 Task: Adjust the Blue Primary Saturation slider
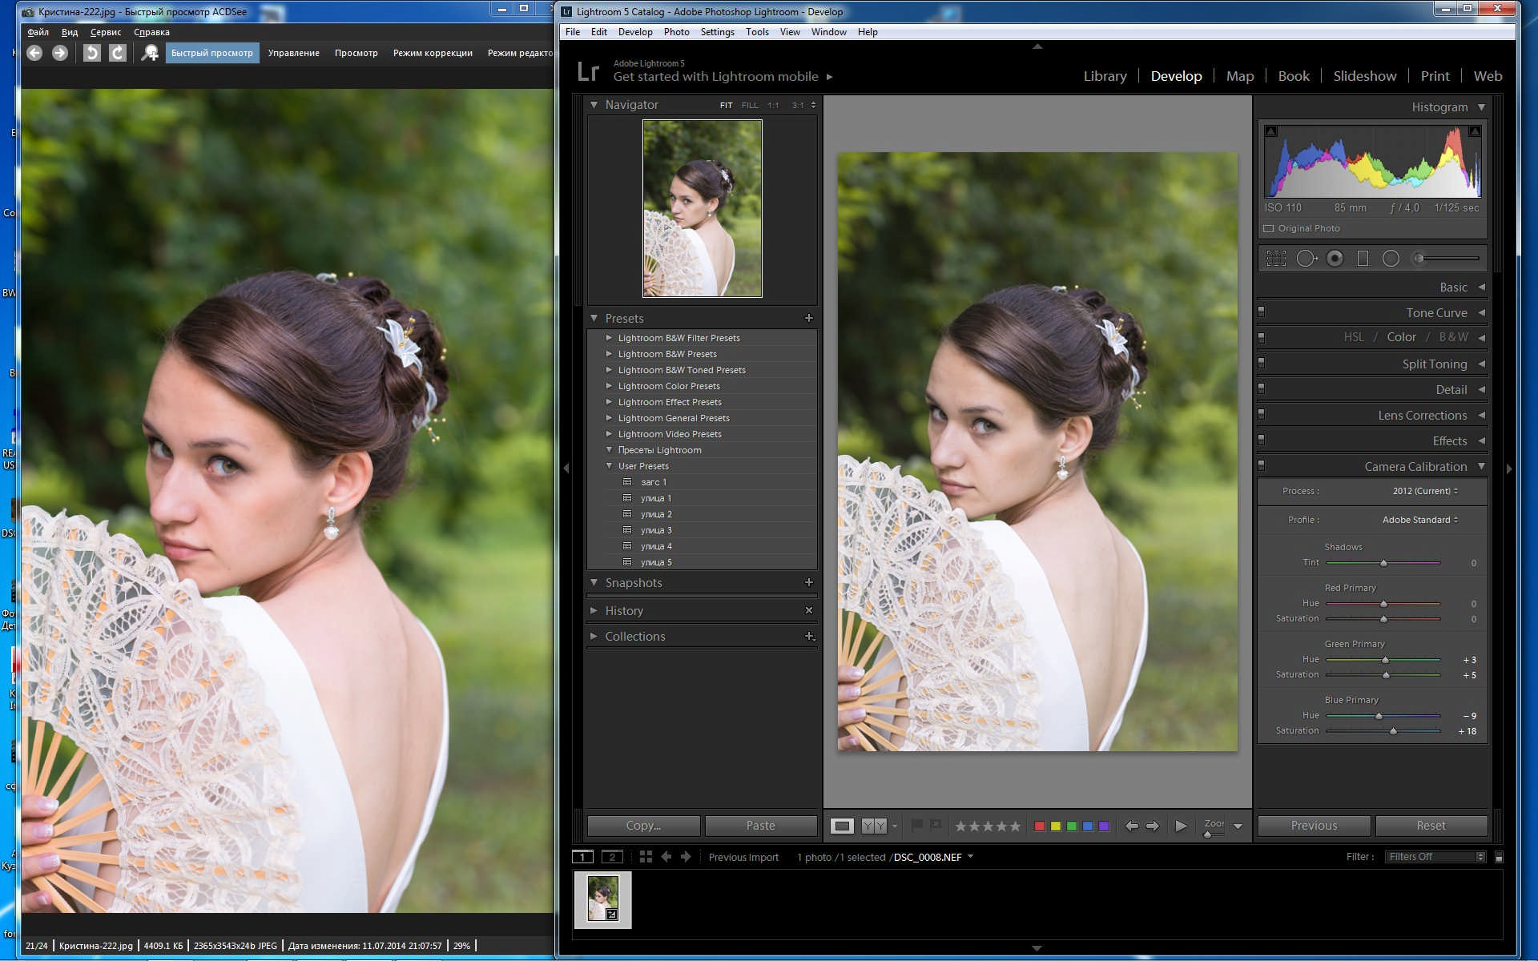click(1393, 731)
